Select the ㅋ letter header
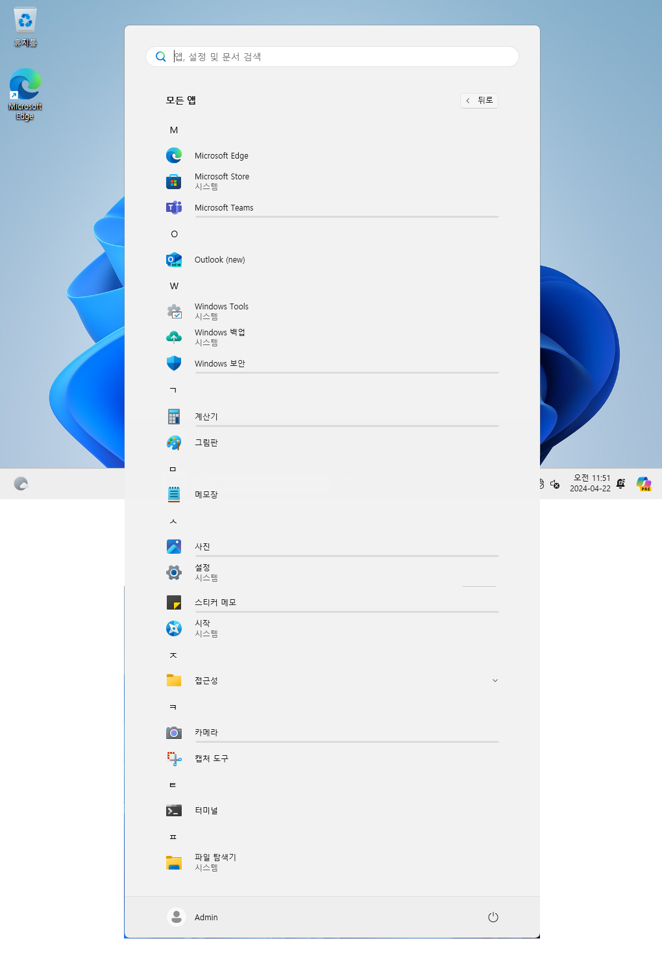The height and width of the screenshot is (956, 662). click(x=173, y=707)
